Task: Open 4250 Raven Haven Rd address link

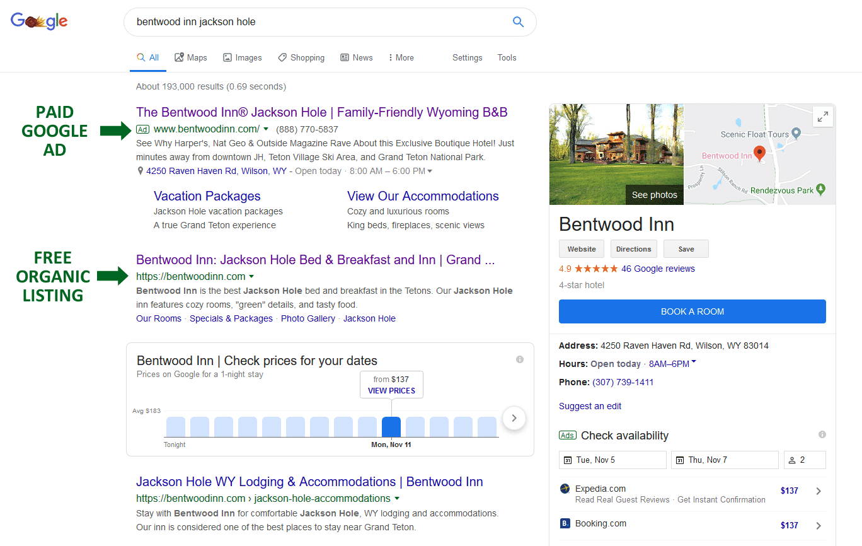Action: (x=216, y=171)
